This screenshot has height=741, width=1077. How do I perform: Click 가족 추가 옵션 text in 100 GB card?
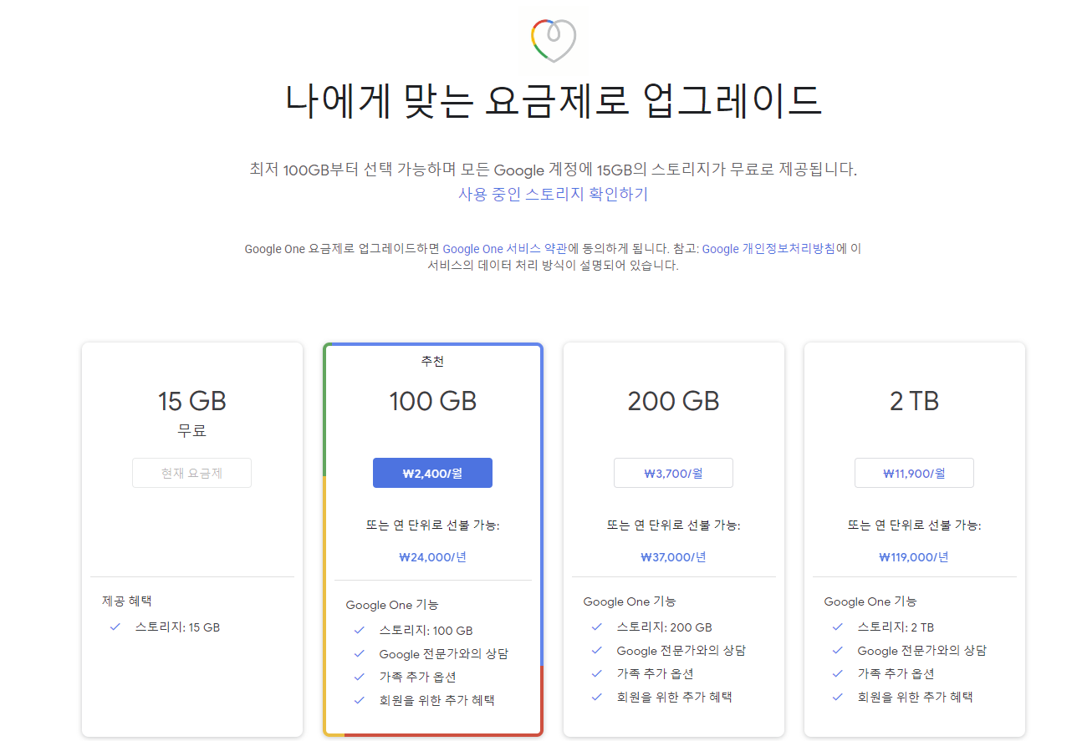417,677
